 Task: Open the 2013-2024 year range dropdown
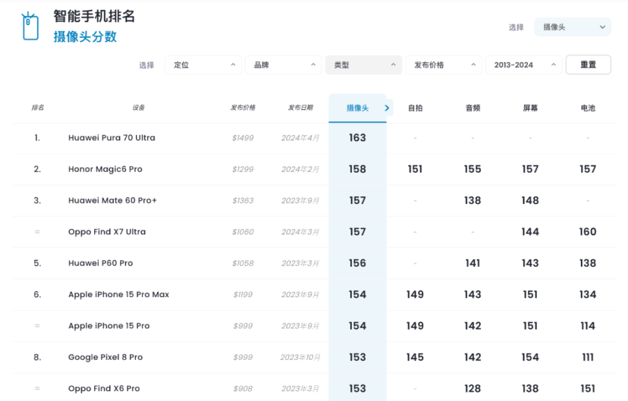click(523, 65)
